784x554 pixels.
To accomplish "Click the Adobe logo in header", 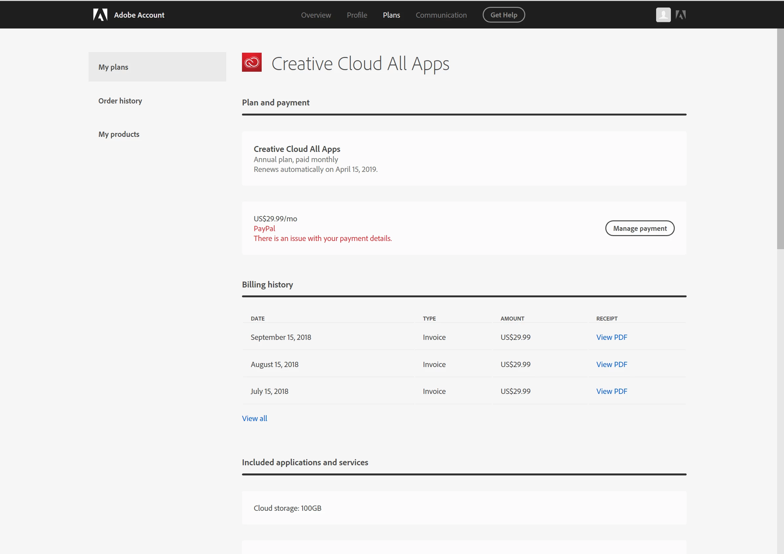I will [100, 15].
